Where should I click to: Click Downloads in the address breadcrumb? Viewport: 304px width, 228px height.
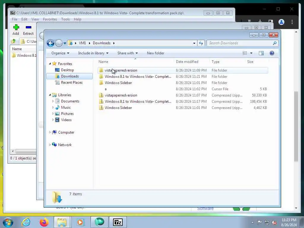pyautogui.click(x=102, y=43)
